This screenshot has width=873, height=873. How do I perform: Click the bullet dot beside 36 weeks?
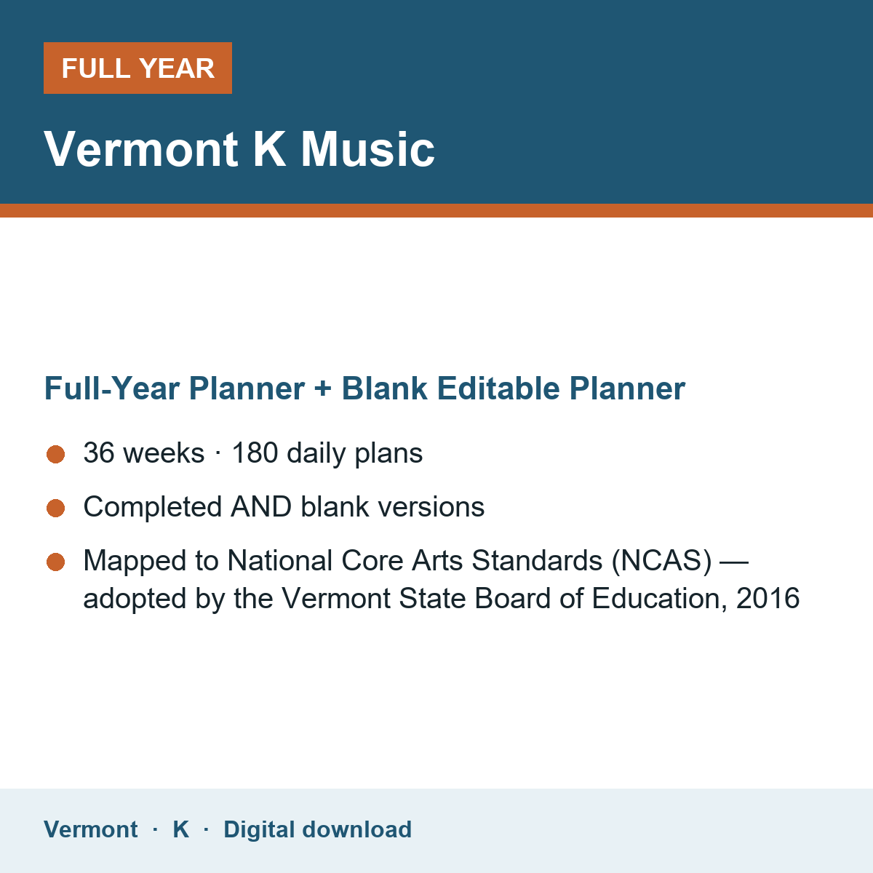click(x=56, y=455)
